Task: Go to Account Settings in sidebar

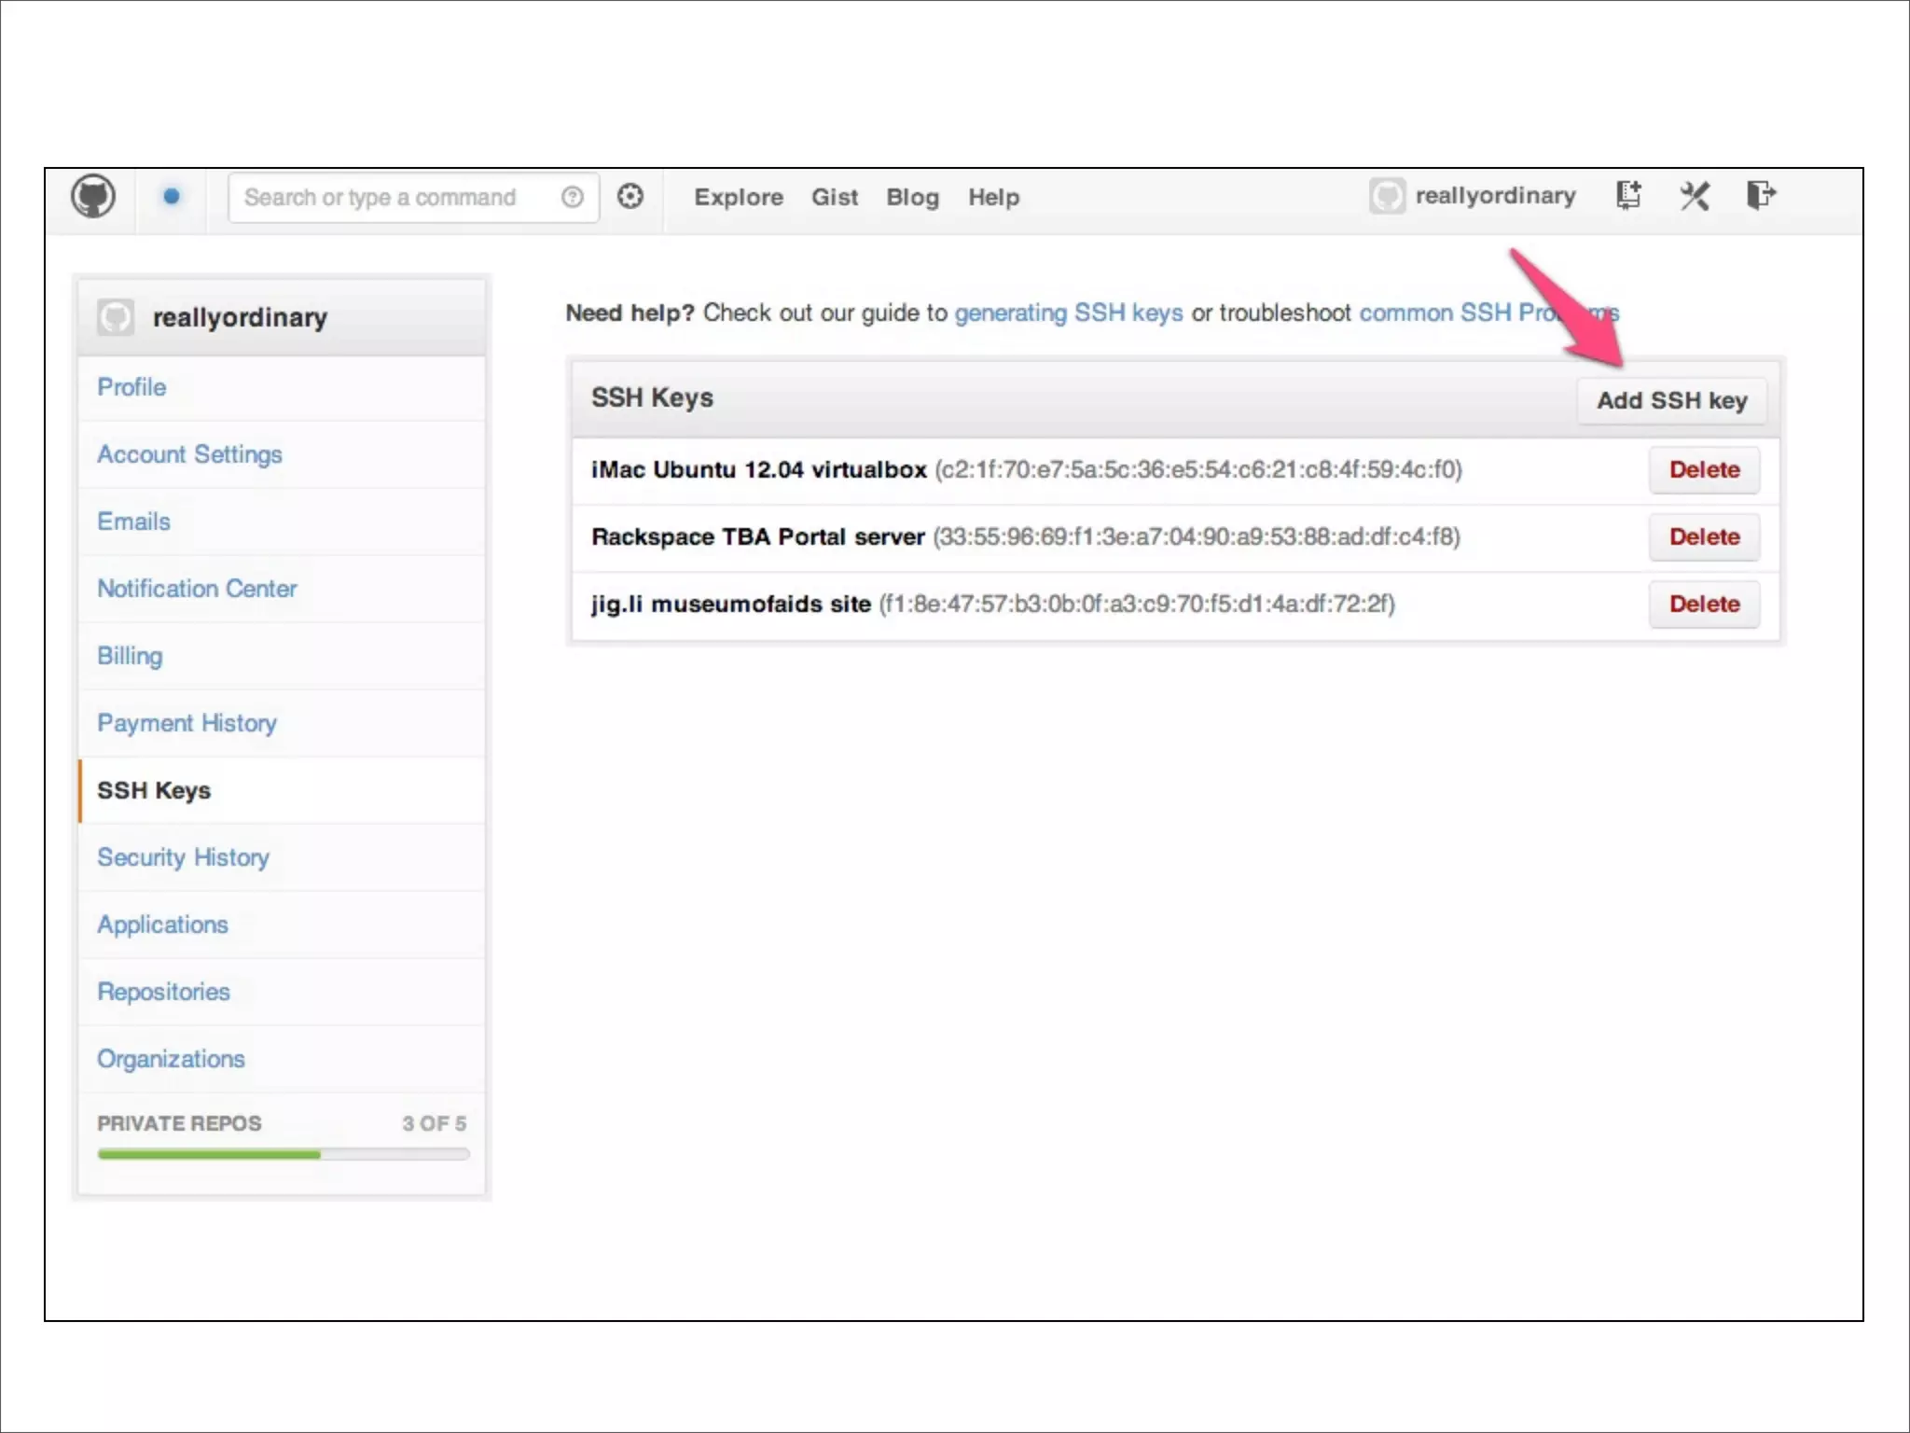Action: [189, 454]
